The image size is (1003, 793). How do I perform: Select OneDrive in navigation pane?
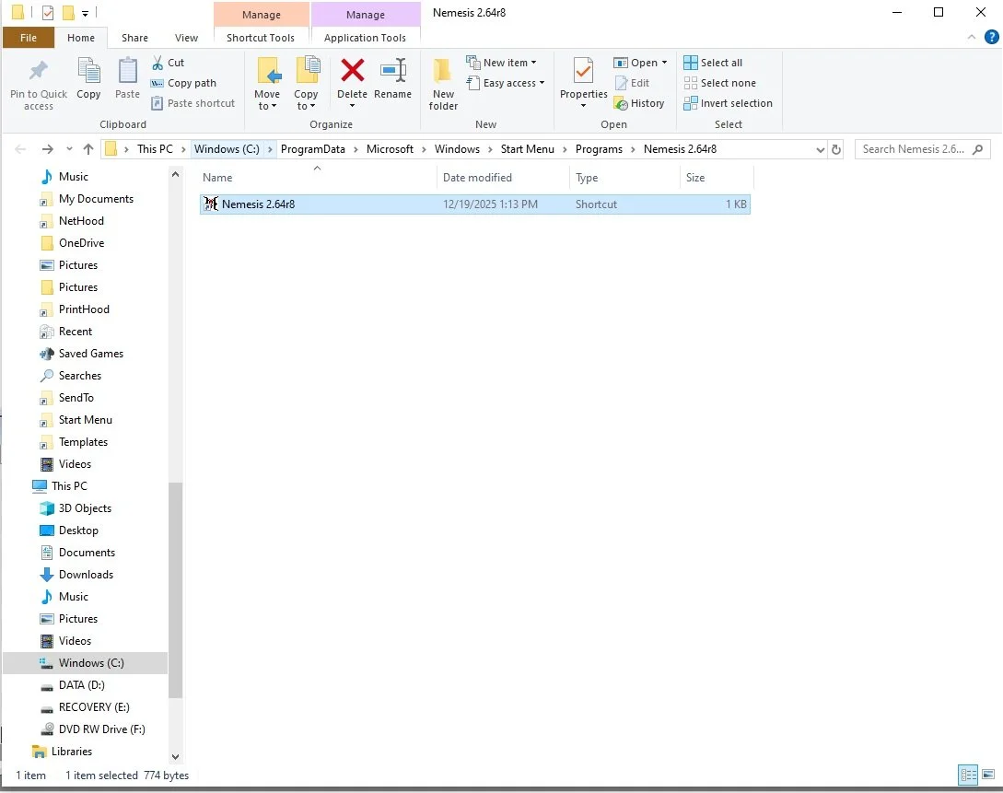[x=81, y=243]
